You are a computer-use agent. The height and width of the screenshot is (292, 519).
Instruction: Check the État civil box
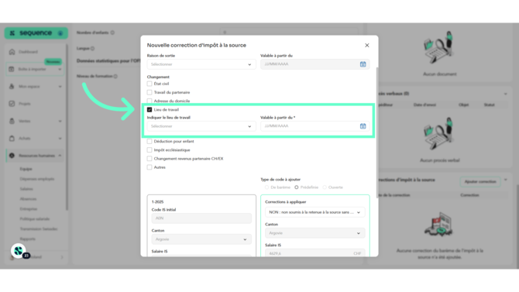(x=150, y=84)
